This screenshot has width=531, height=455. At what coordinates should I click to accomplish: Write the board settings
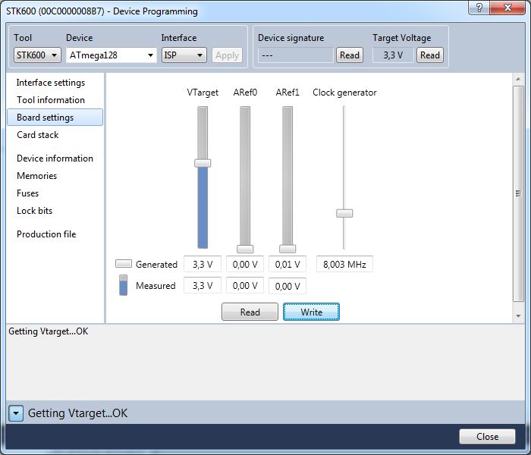311,312
